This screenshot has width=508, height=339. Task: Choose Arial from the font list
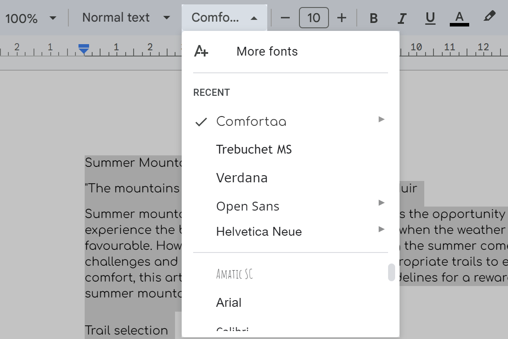coord(228,303)
